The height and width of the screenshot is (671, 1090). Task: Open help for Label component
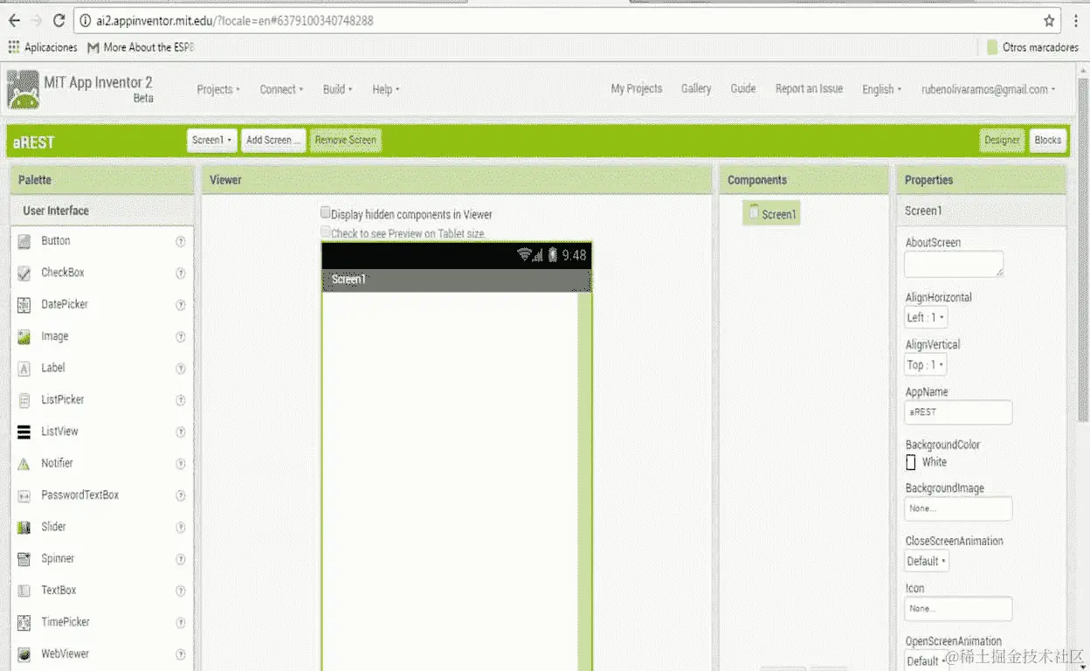[181, 368]
